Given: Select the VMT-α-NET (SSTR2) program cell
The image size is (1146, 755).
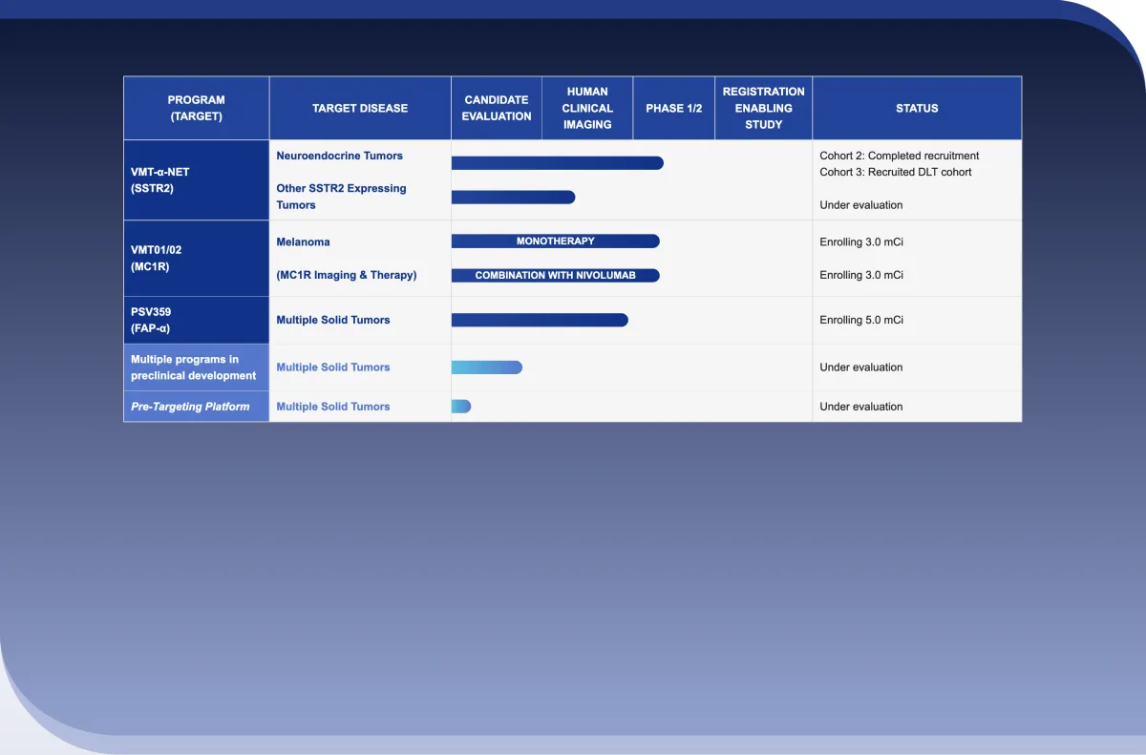Looking at the screenshot, I should 160,180.
